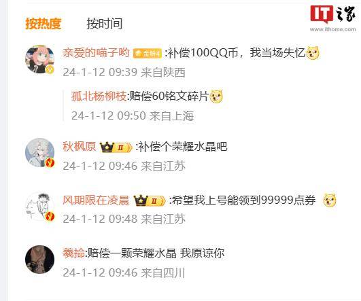This screenshot has width=361, height=301.
Task: Click the www.ithome.com watermark text
Action: (332, 29)
